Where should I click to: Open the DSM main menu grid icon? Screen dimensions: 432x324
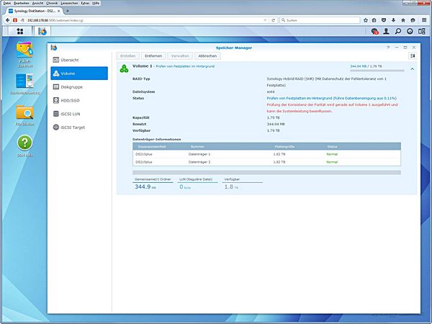click(20, 32)
